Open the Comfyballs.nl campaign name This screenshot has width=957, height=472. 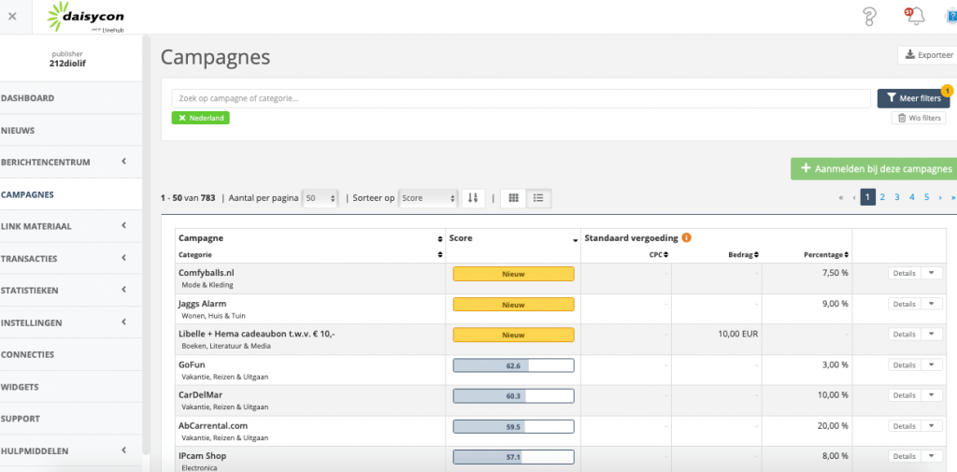coord(207,273)
